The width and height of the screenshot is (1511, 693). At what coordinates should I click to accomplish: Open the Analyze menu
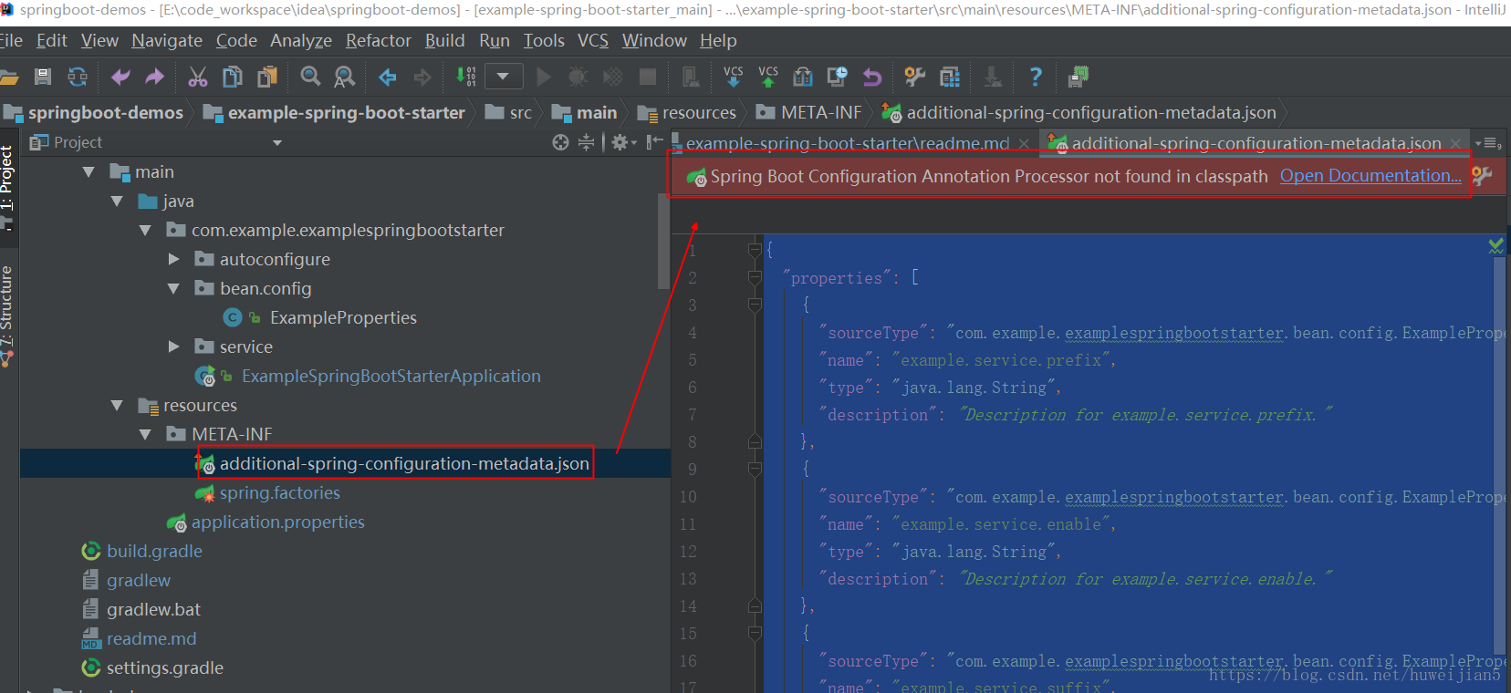301,41
